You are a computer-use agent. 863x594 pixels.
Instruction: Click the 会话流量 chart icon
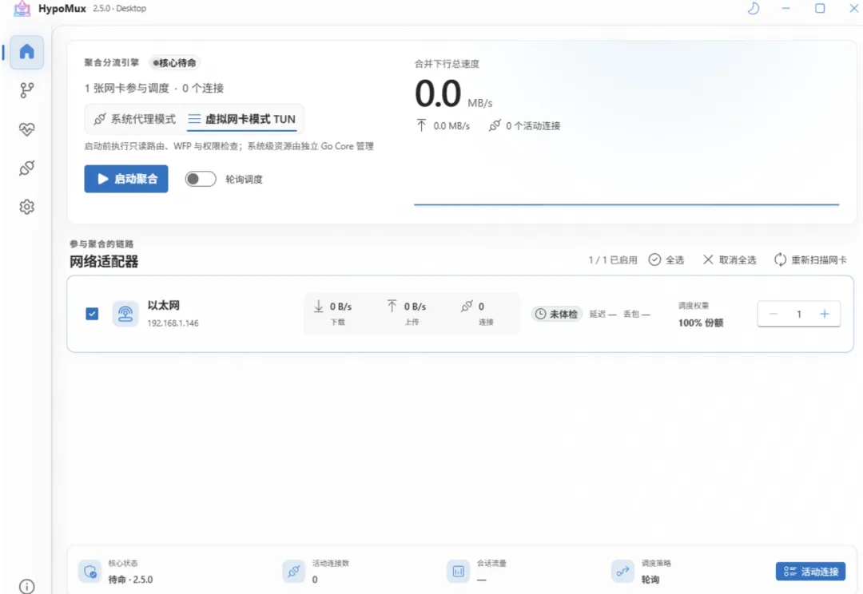tap(458, 572)
